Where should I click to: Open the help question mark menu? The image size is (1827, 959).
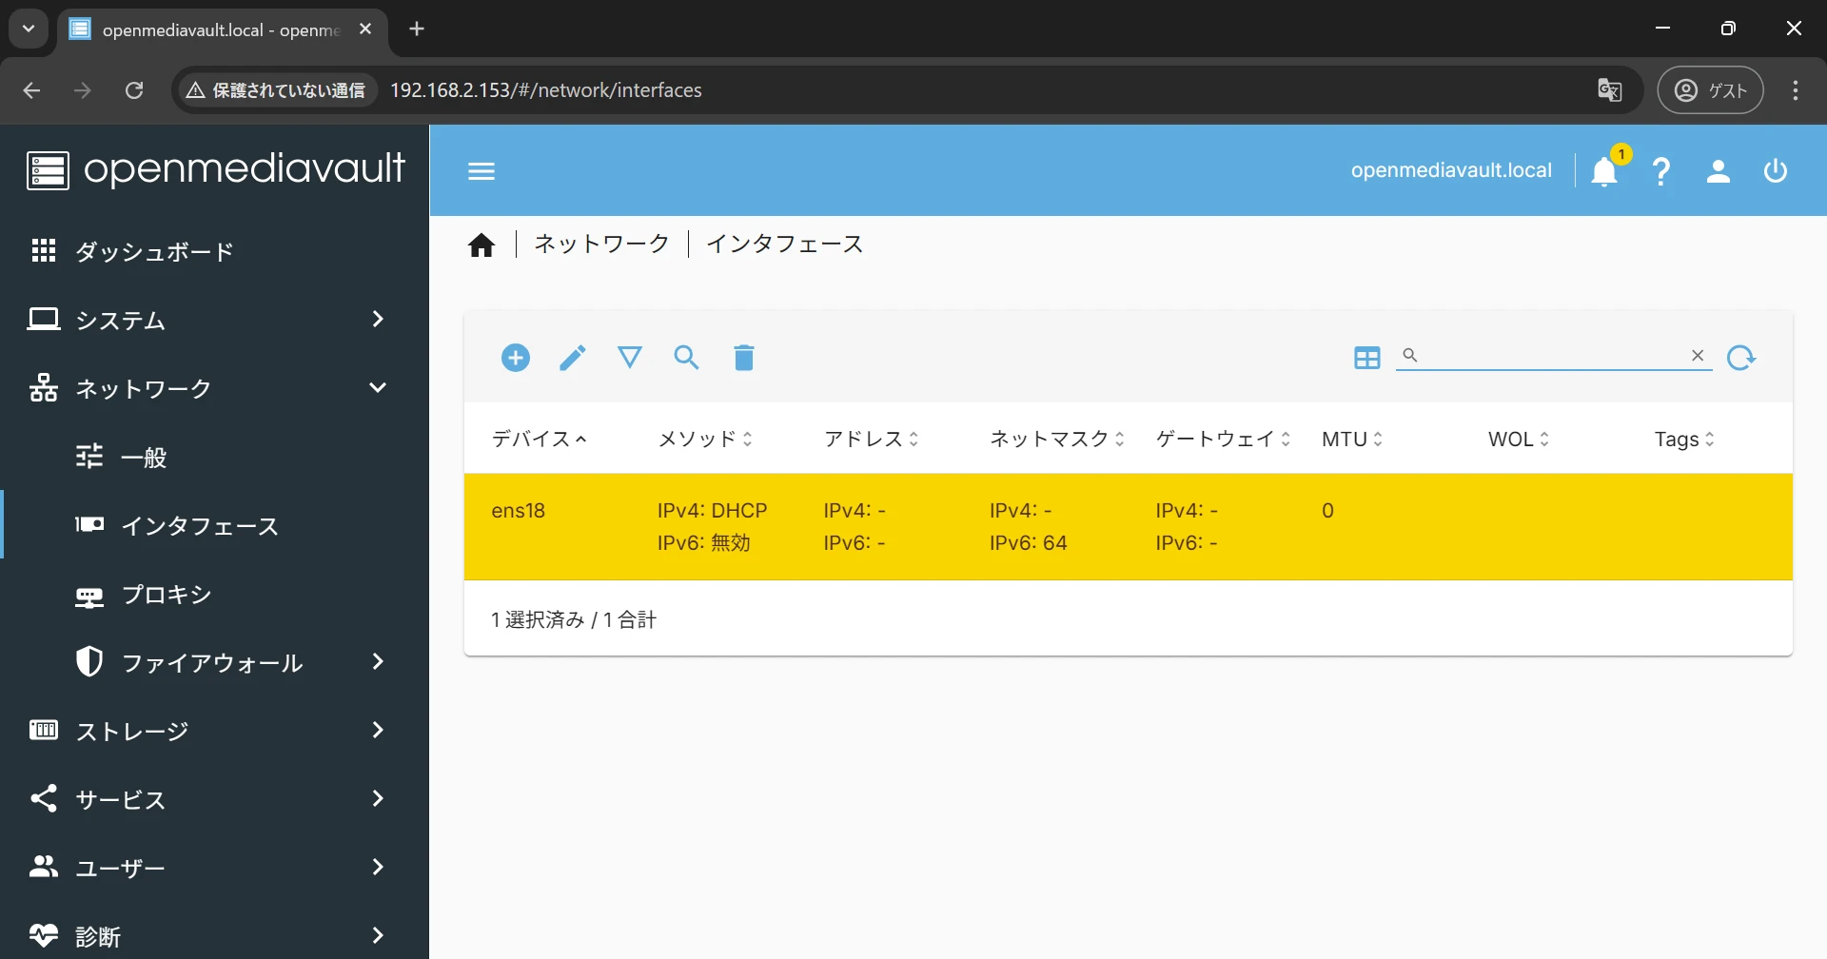tap(1661, 171)
